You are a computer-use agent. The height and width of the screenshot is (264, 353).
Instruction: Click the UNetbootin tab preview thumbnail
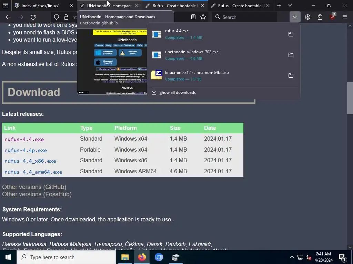pos(112,62)
